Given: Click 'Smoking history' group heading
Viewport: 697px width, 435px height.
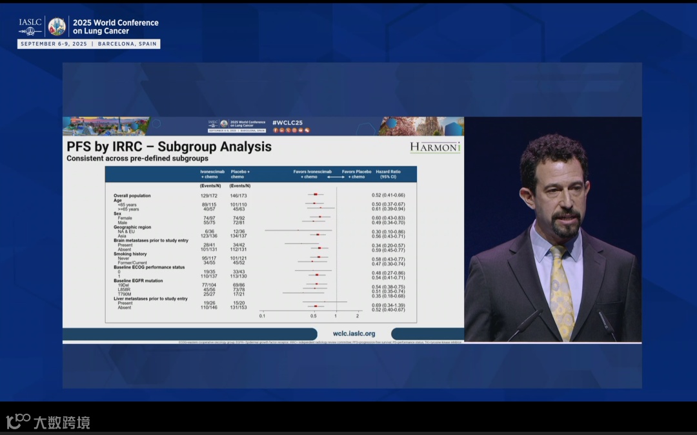Looking at the screenshot, I should click(130, 254).
